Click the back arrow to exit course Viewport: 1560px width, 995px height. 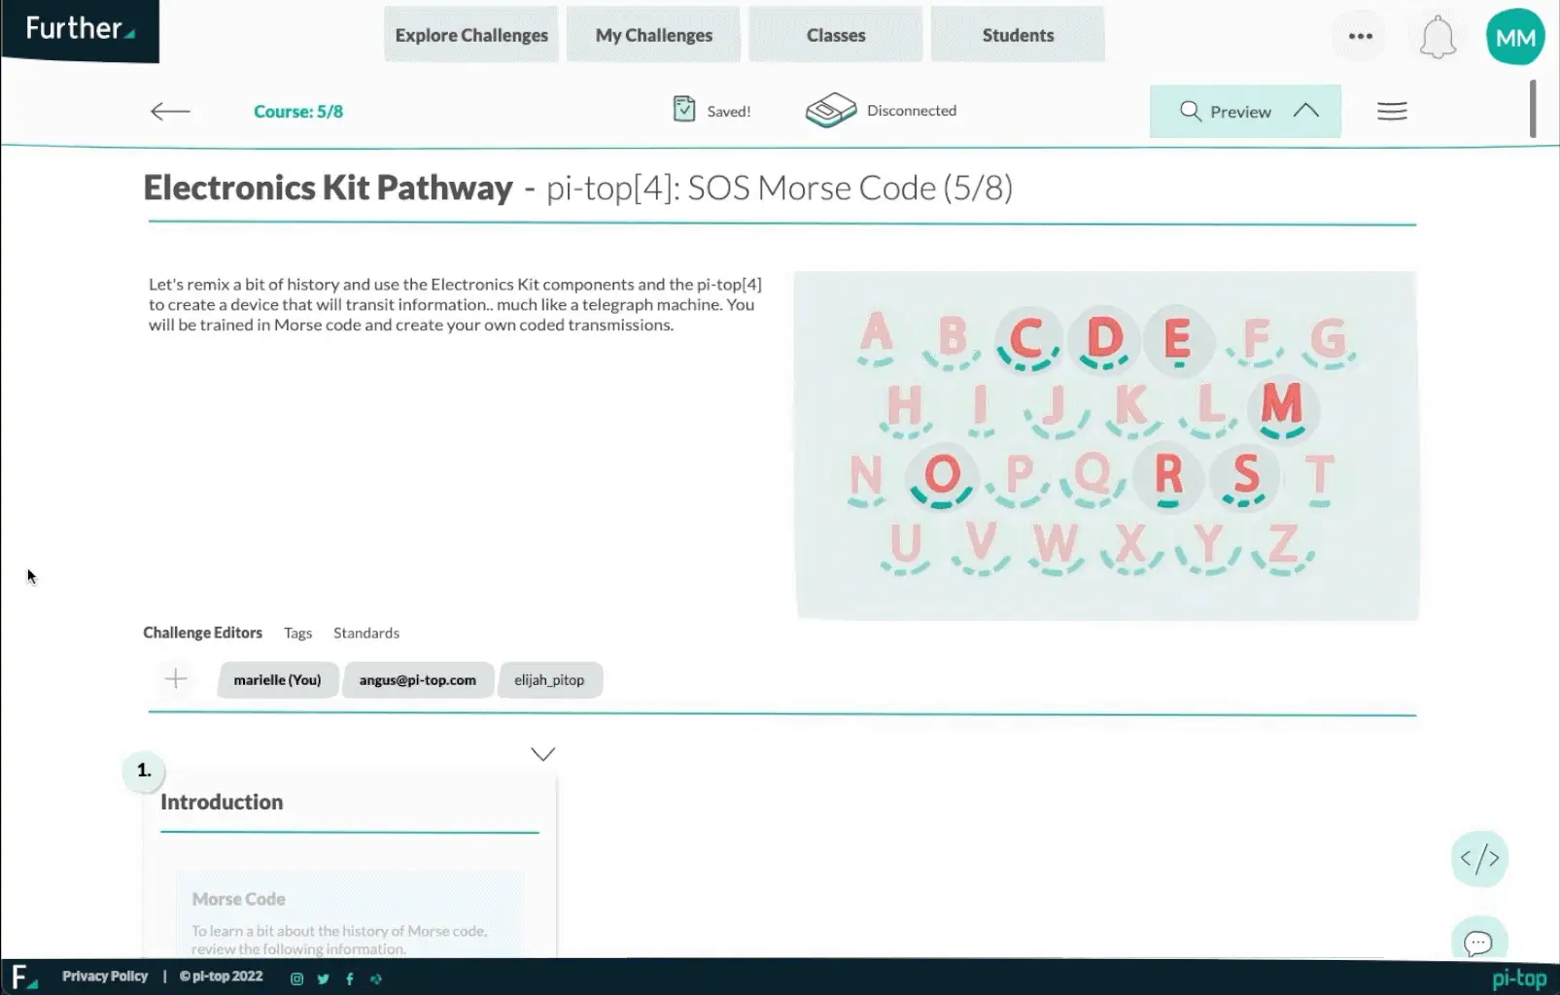point(170,111)
